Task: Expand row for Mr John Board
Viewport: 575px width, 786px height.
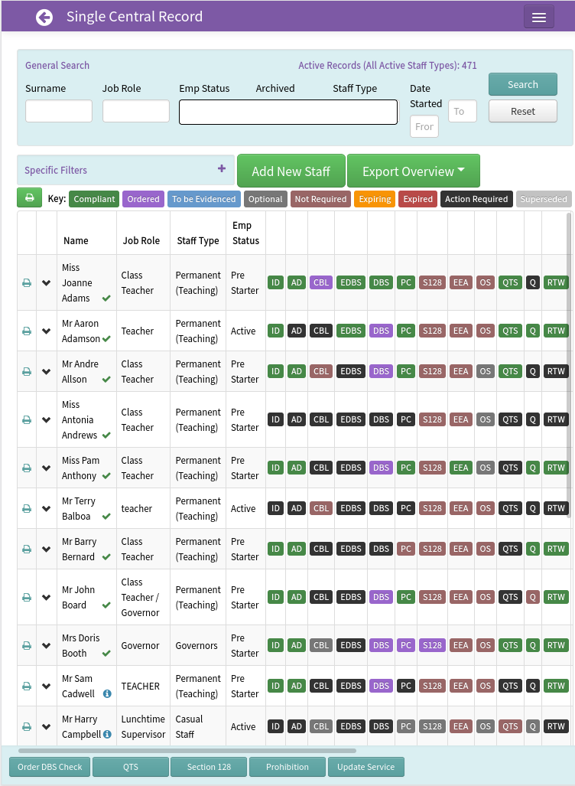Action: (46, 598)
